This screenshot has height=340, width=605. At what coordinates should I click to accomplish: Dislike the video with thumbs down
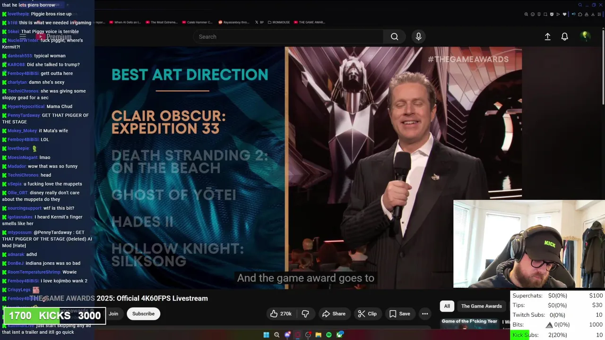click(x=305, y=314)
